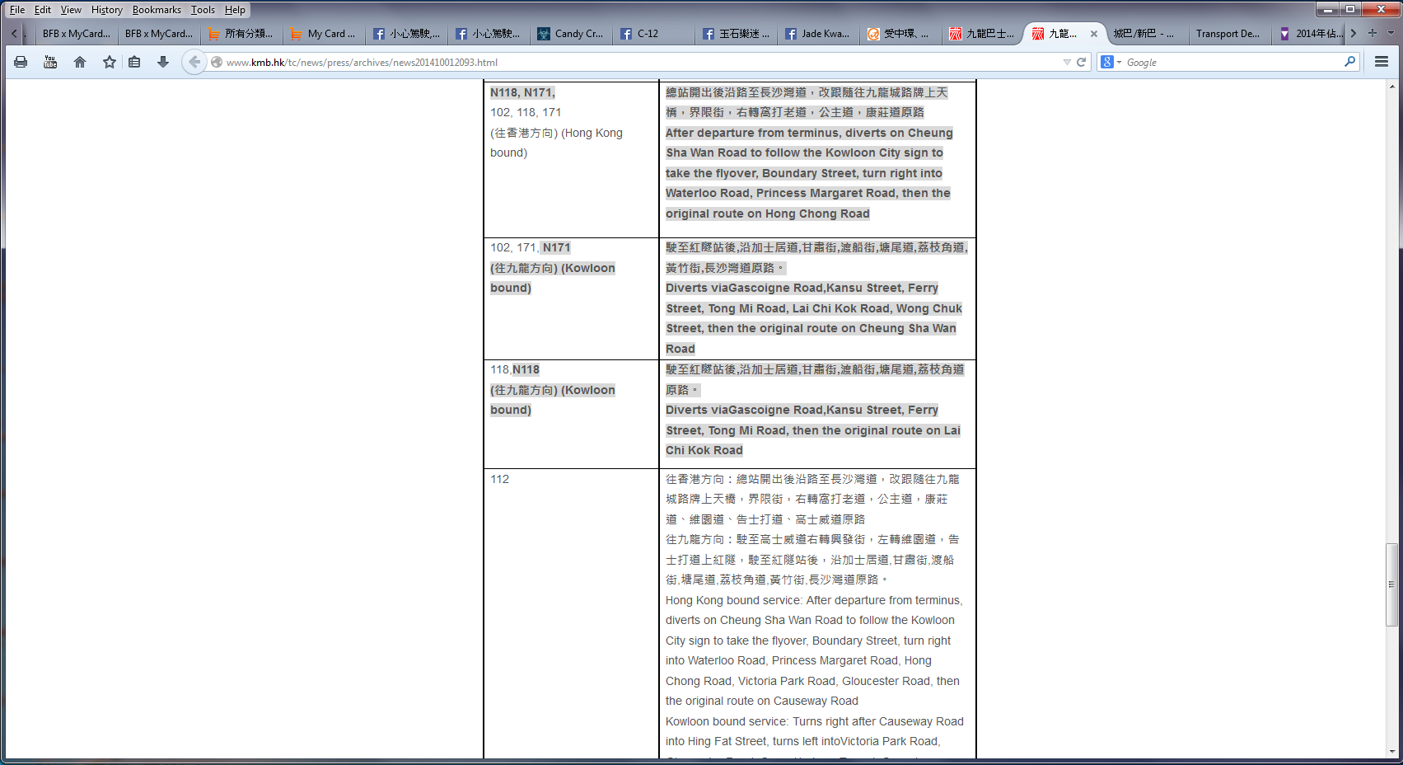The image size is (1403, 765).
Task: Click the route cell text "112"
Action: click(499, 479)
